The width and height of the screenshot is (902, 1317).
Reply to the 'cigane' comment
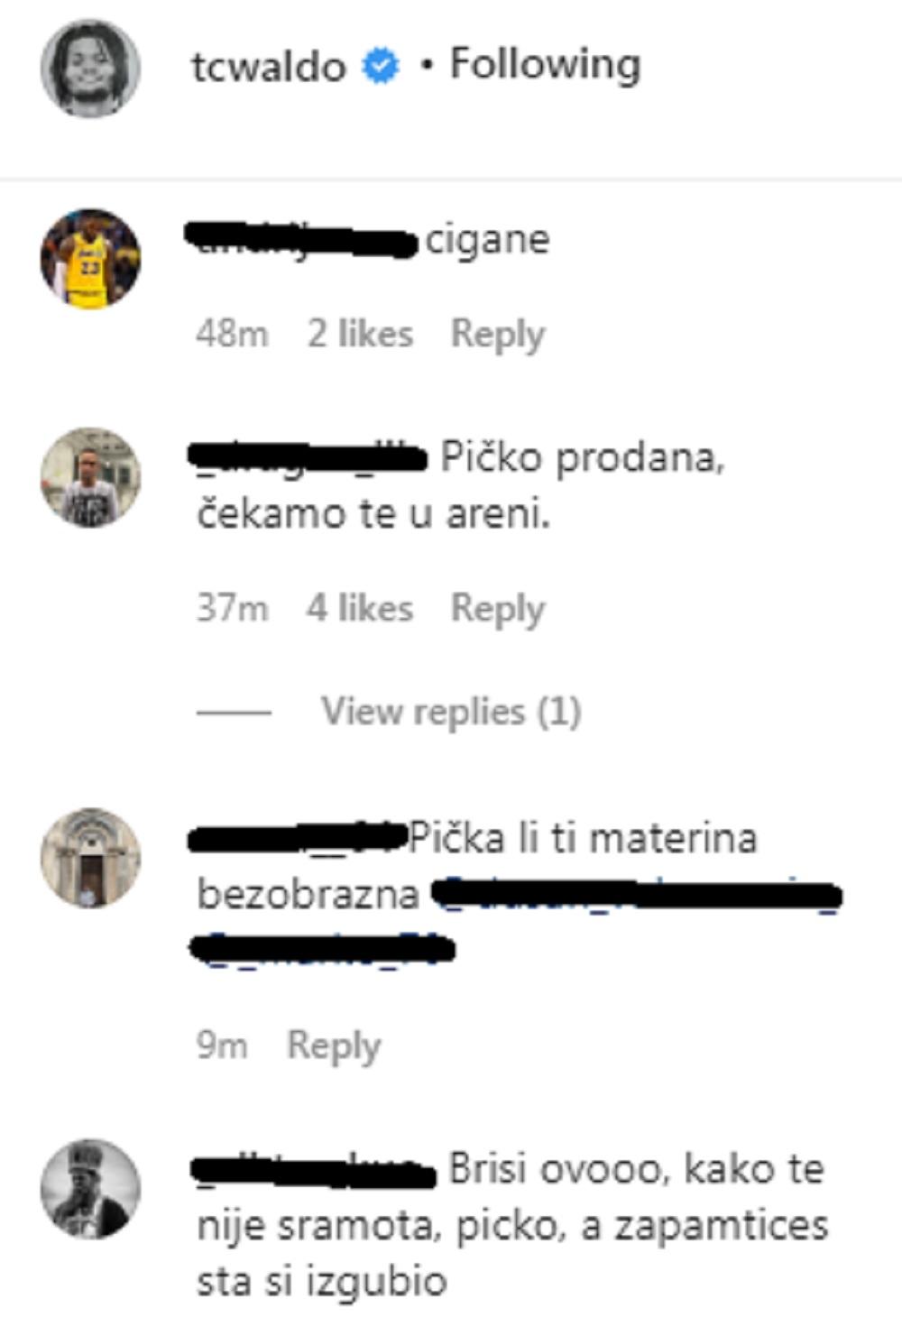[498, 334]
